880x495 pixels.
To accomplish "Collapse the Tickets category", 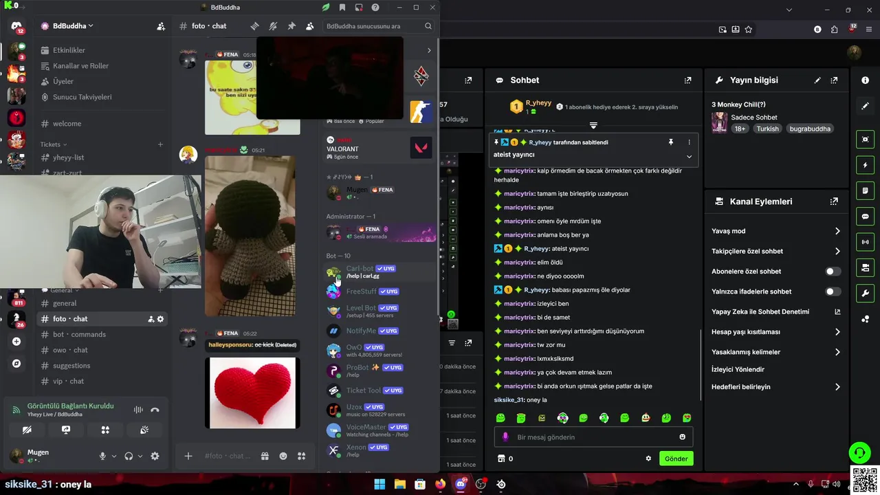I will click(54, 144).
